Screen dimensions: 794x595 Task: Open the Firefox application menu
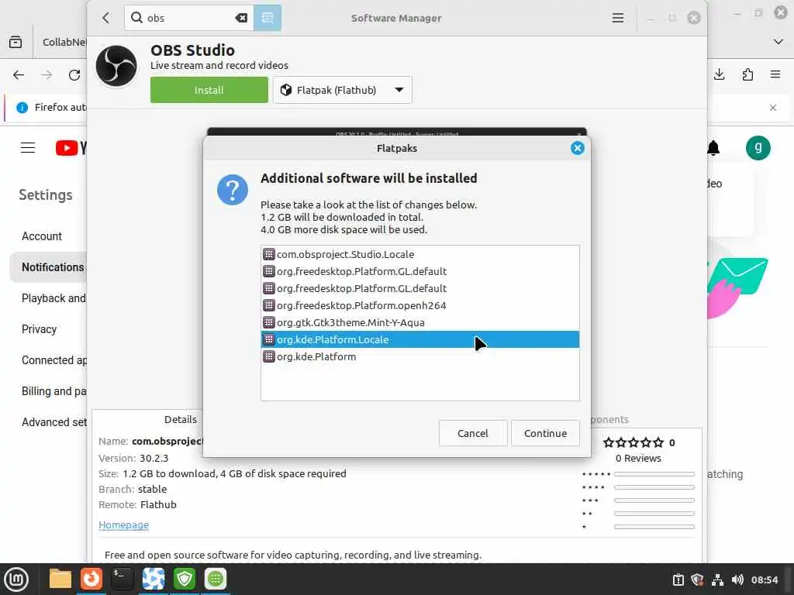(x=775, y=75)
